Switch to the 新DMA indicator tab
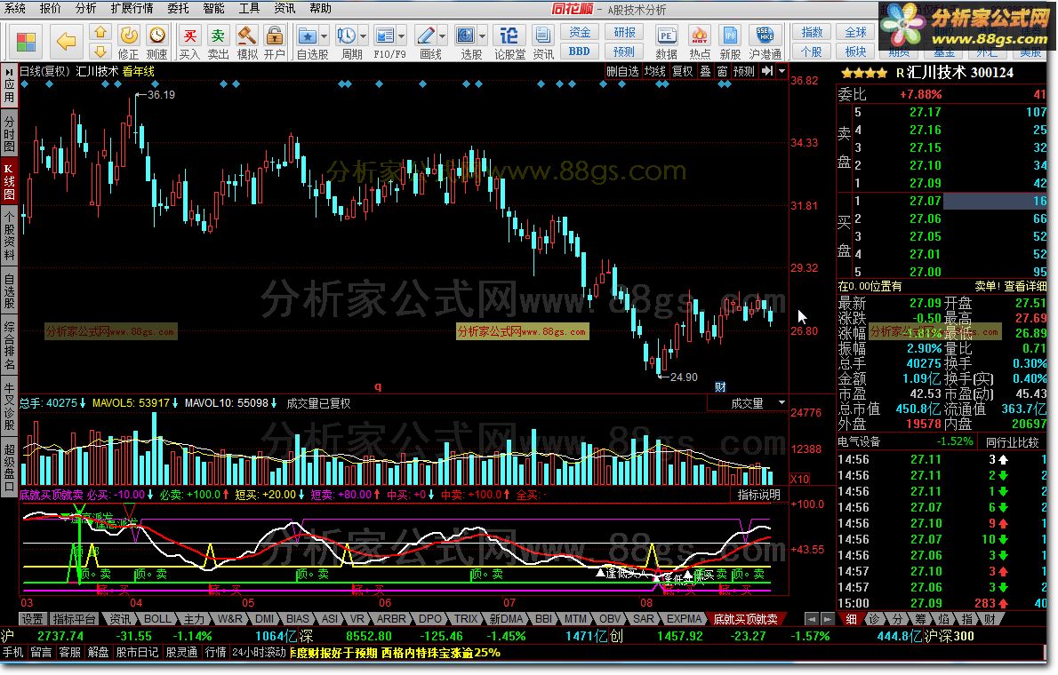 [x=505, y=618]
